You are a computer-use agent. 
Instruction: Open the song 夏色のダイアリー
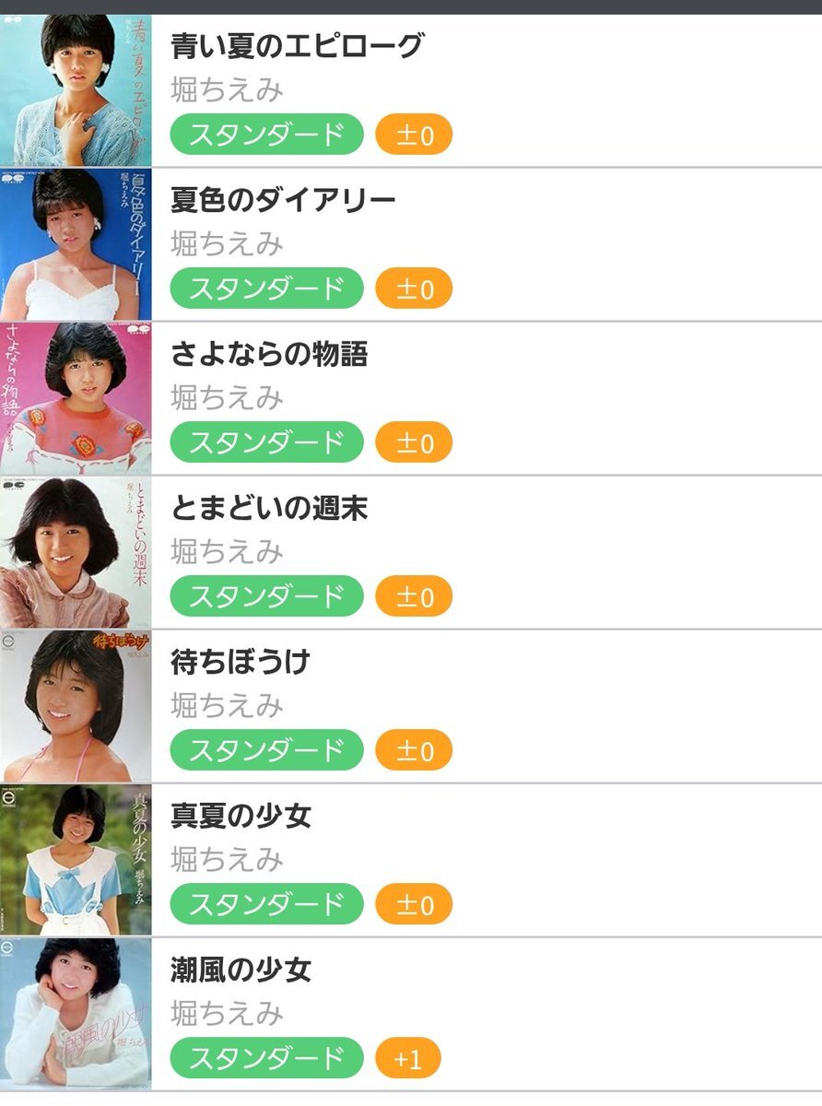point(284,199)
